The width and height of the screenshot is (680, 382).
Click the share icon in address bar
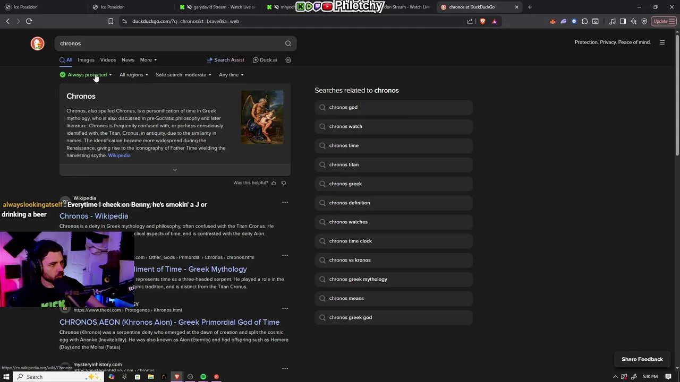click(x=470, y=21)
